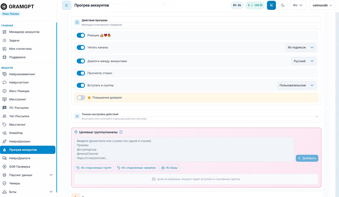
Task: Open the celmondd account menu
Action: (x=322, y=5)
